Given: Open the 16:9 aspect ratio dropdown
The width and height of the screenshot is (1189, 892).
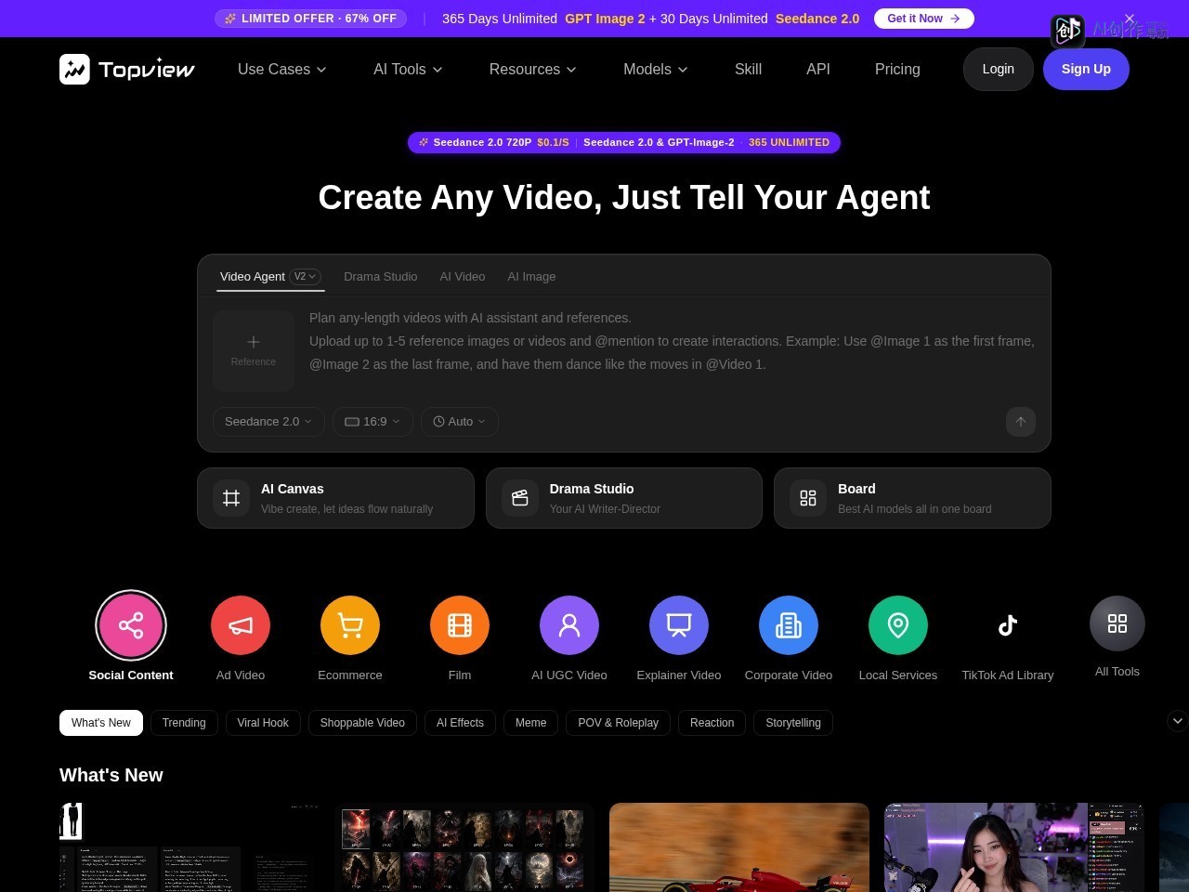Looking at the screenshot, I should click(x=372, y=422).
